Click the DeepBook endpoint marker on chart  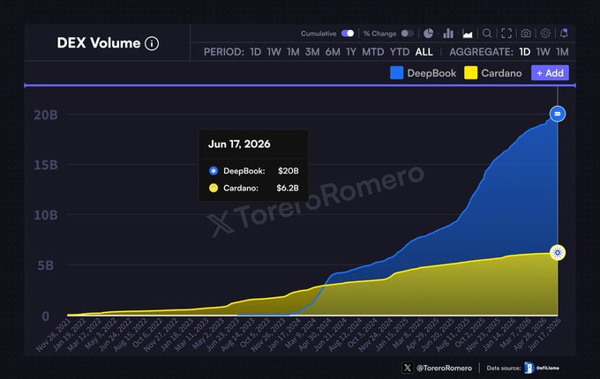pyautogui.click(x=558, y=114)
